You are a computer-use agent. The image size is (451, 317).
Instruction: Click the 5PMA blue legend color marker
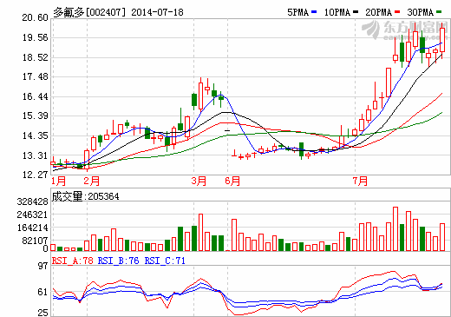[x=314, y=12]
